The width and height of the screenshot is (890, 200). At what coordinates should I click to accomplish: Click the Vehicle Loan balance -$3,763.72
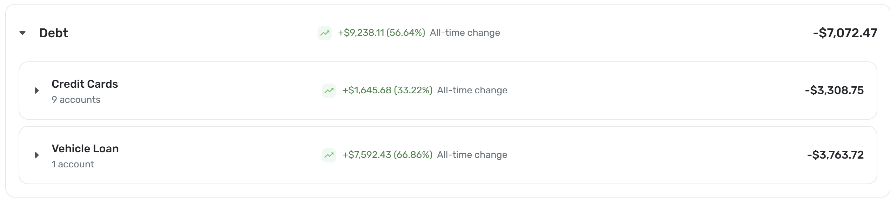835,155
